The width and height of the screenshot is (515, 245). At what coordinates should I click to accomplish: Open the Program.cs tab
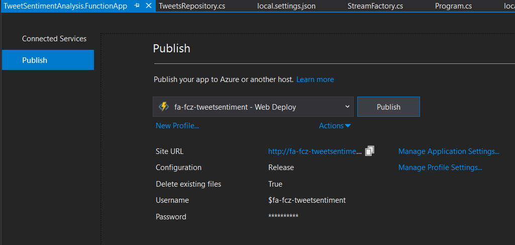tap(453, 6)
